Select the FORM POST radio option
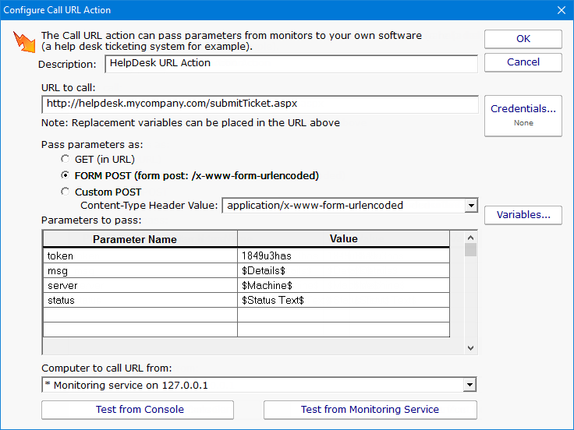 66,175
